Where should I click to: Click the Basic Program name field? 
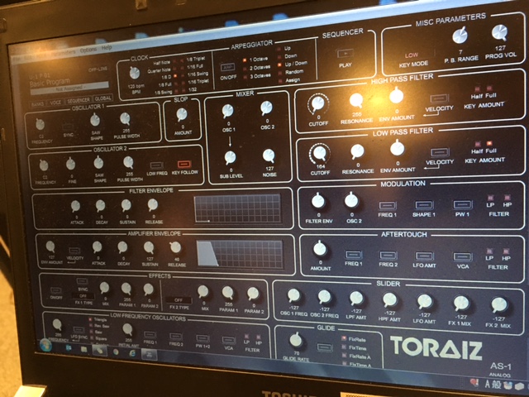pyautogui.click(x=50, y=82)
